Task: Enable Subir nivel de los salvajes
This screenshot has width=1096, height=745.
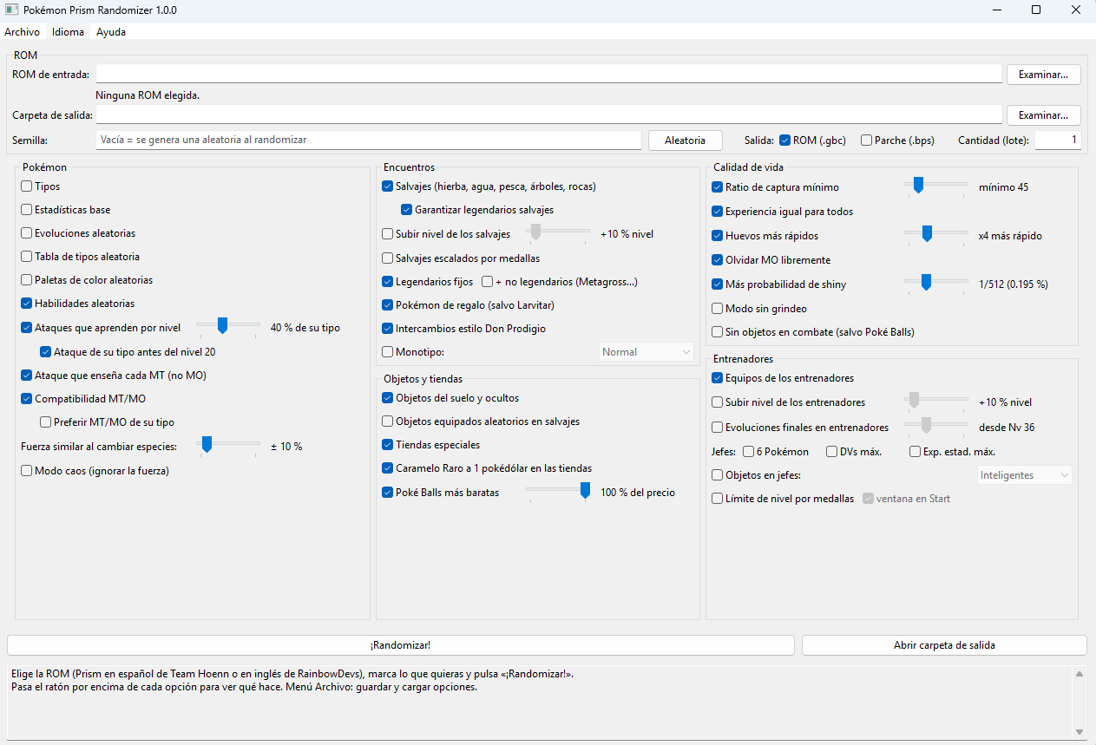Action: pyautogui.click(x=388, y=233)
